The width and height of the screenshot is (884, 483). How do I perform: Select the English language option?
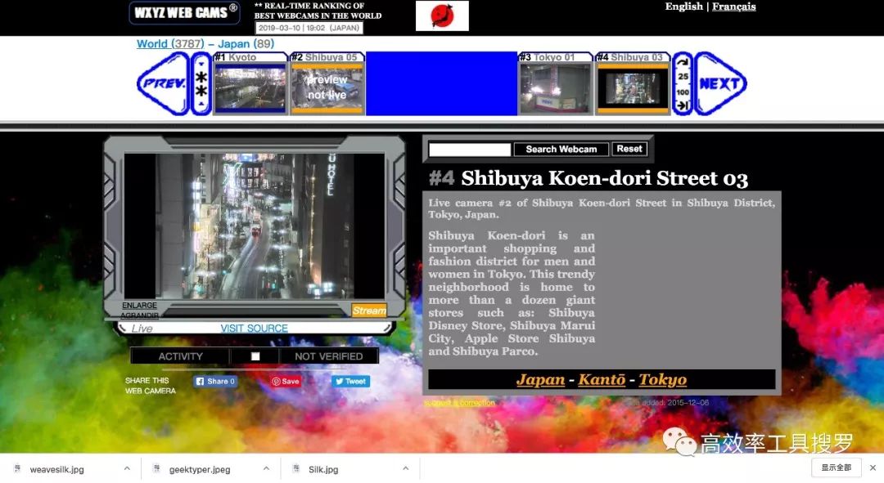tap(683, 7)
